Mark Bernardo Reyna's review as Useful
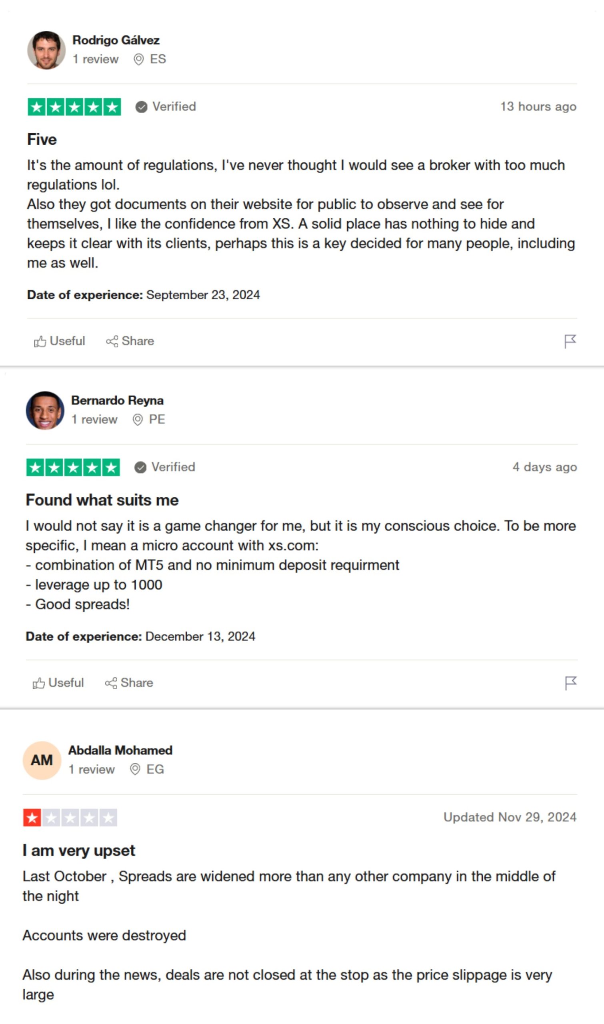Screen dimensions: 604x1024 (58, 683)
